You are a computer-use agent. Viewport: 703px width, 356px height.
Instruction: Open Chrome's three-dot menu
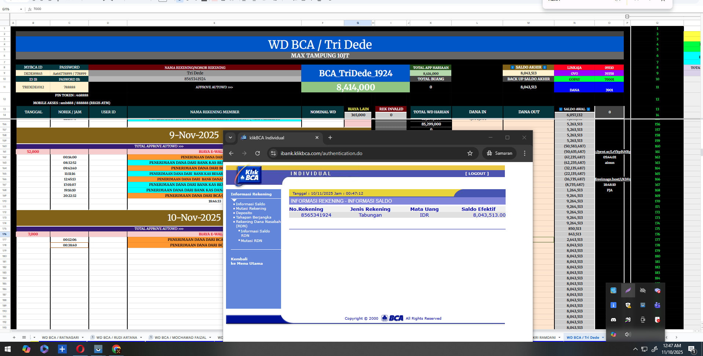pos(525,153)
